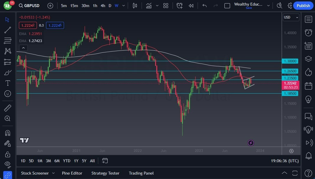
Task: Open the Strategy Tester tab
Action: pos(105,173)
